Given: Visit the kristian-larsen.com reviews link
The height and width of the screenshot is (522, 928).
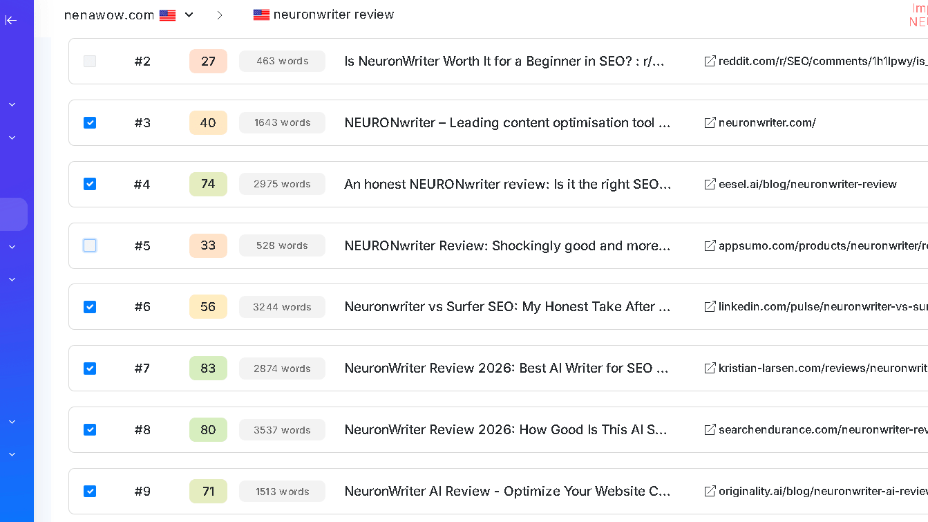Looking at the screenshot, I should click(x=823, y=368).
